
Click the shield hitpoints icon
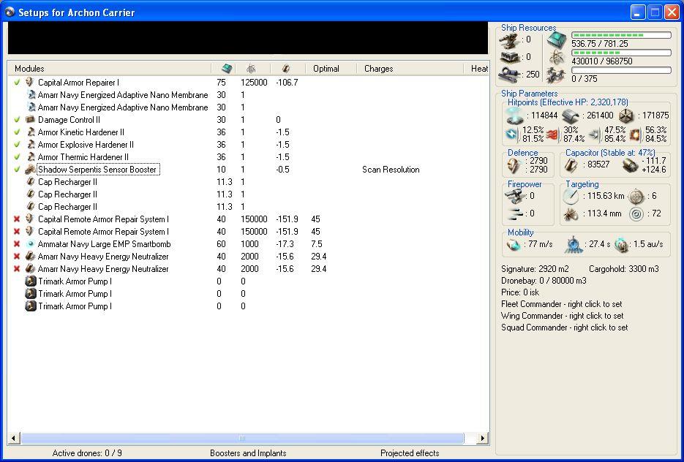[515, 115]
